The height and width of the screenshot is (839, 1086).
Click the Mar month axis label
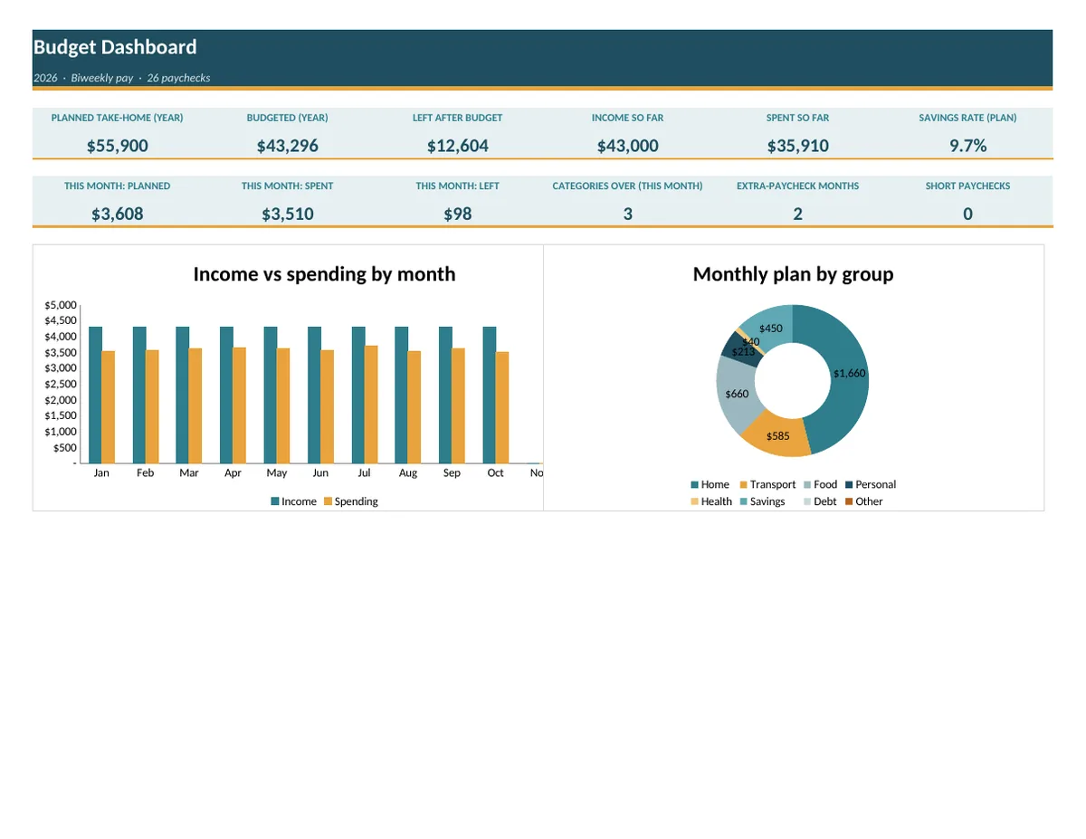pyautogui.click(x=189, y=472)
